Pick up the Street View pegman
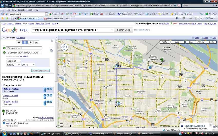Screen dimensions: 218x136 [64, 61]
